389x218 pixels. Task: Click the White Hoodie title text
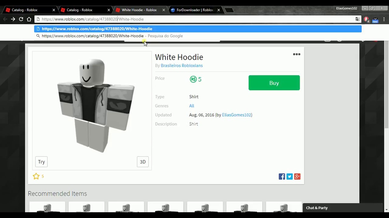tap(179, 57)
